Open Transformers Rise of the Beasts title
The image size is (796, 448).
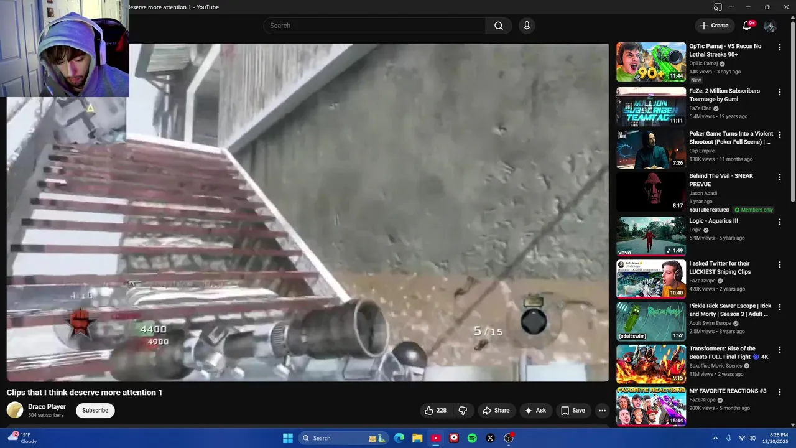[x=729, y=353]
